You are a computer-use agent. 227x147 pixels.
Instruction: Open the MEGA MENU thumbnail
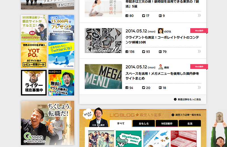coord(103,76)
